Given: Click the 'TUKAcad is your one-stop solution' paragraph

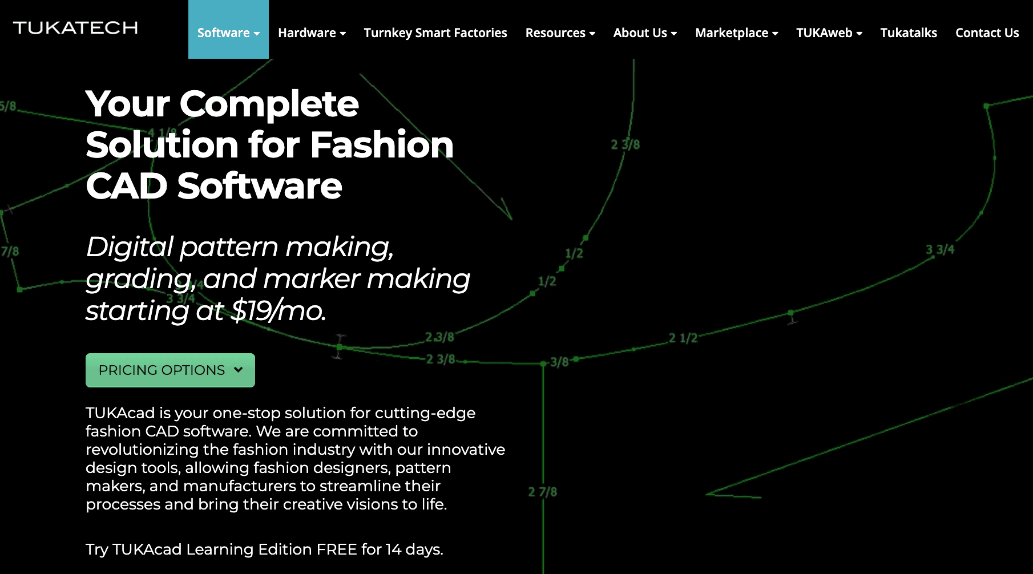Looking at the screenshot, I should (x=295, y=459).
